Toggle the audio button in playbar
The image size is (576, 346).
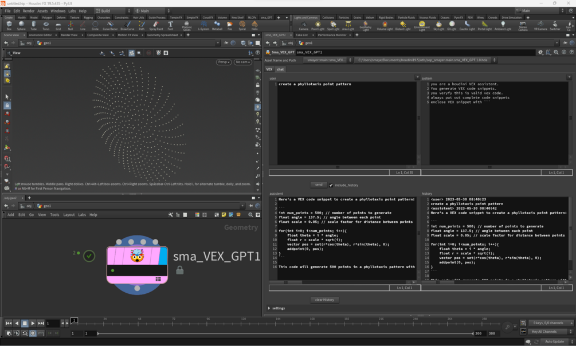coord(17,333)
